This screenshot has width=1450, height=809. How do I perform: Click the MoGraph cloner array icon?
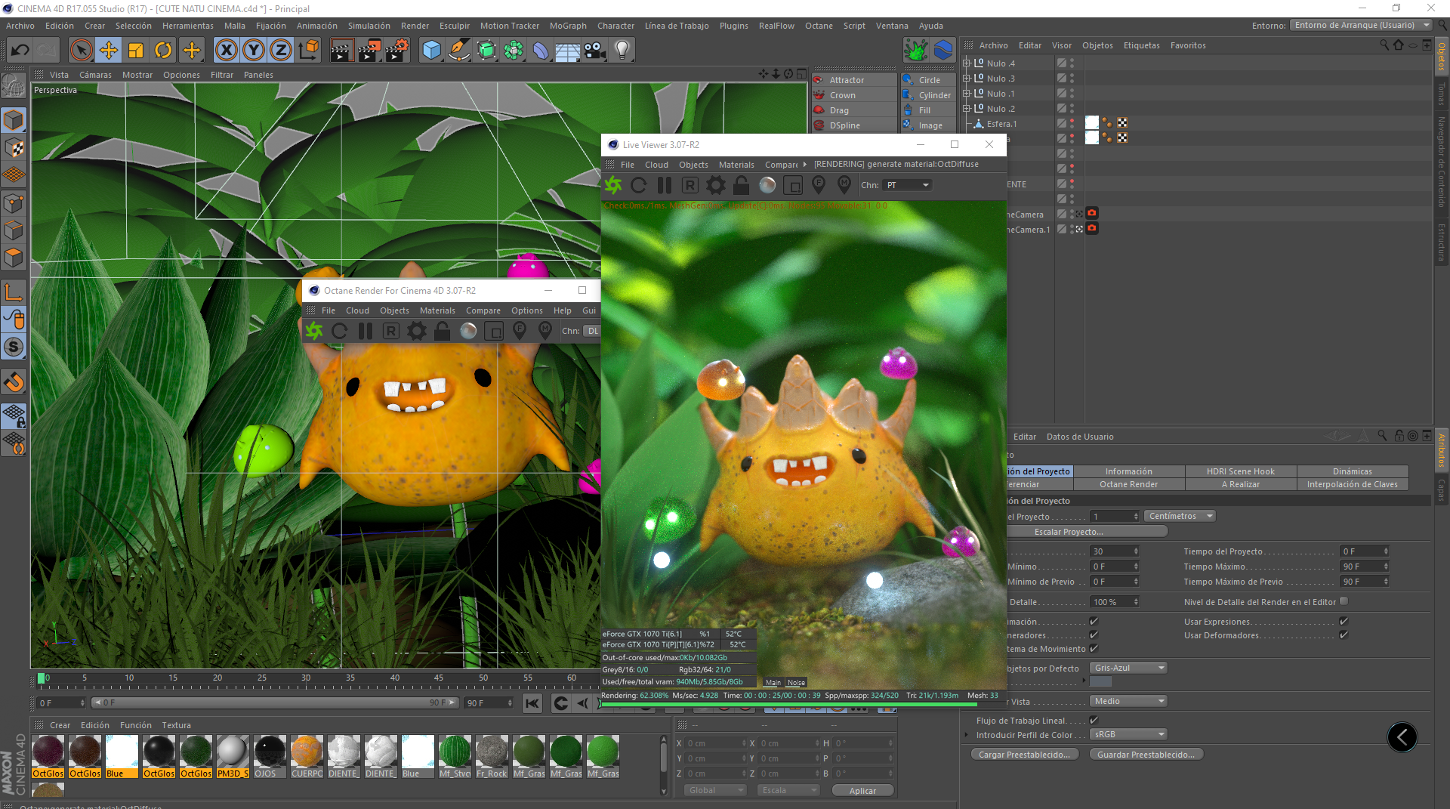[514, 51]
